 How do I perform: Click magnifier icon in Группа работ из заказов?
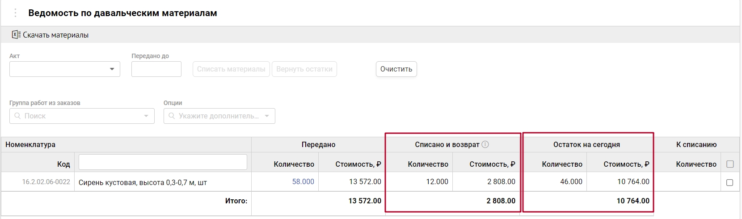[x=18, y=116]
